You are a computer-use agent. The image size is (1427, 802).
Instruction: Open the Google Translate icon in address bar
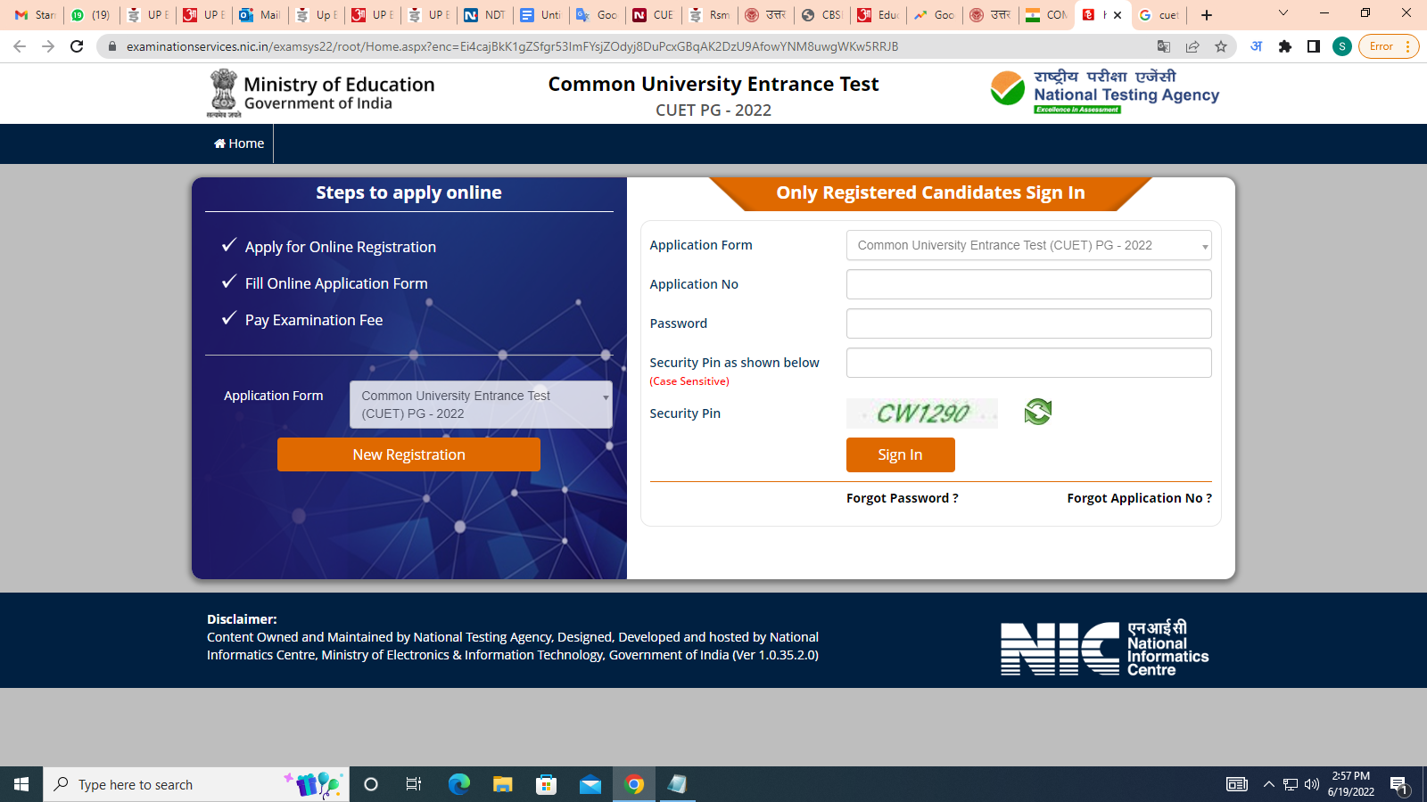[x=1164, y=46]
